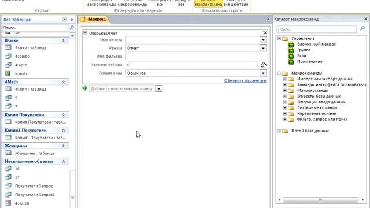Open the Режим dropdown showing Отчет
The width and height of the screenshot is (370, 208).
(x=263, y=48)
